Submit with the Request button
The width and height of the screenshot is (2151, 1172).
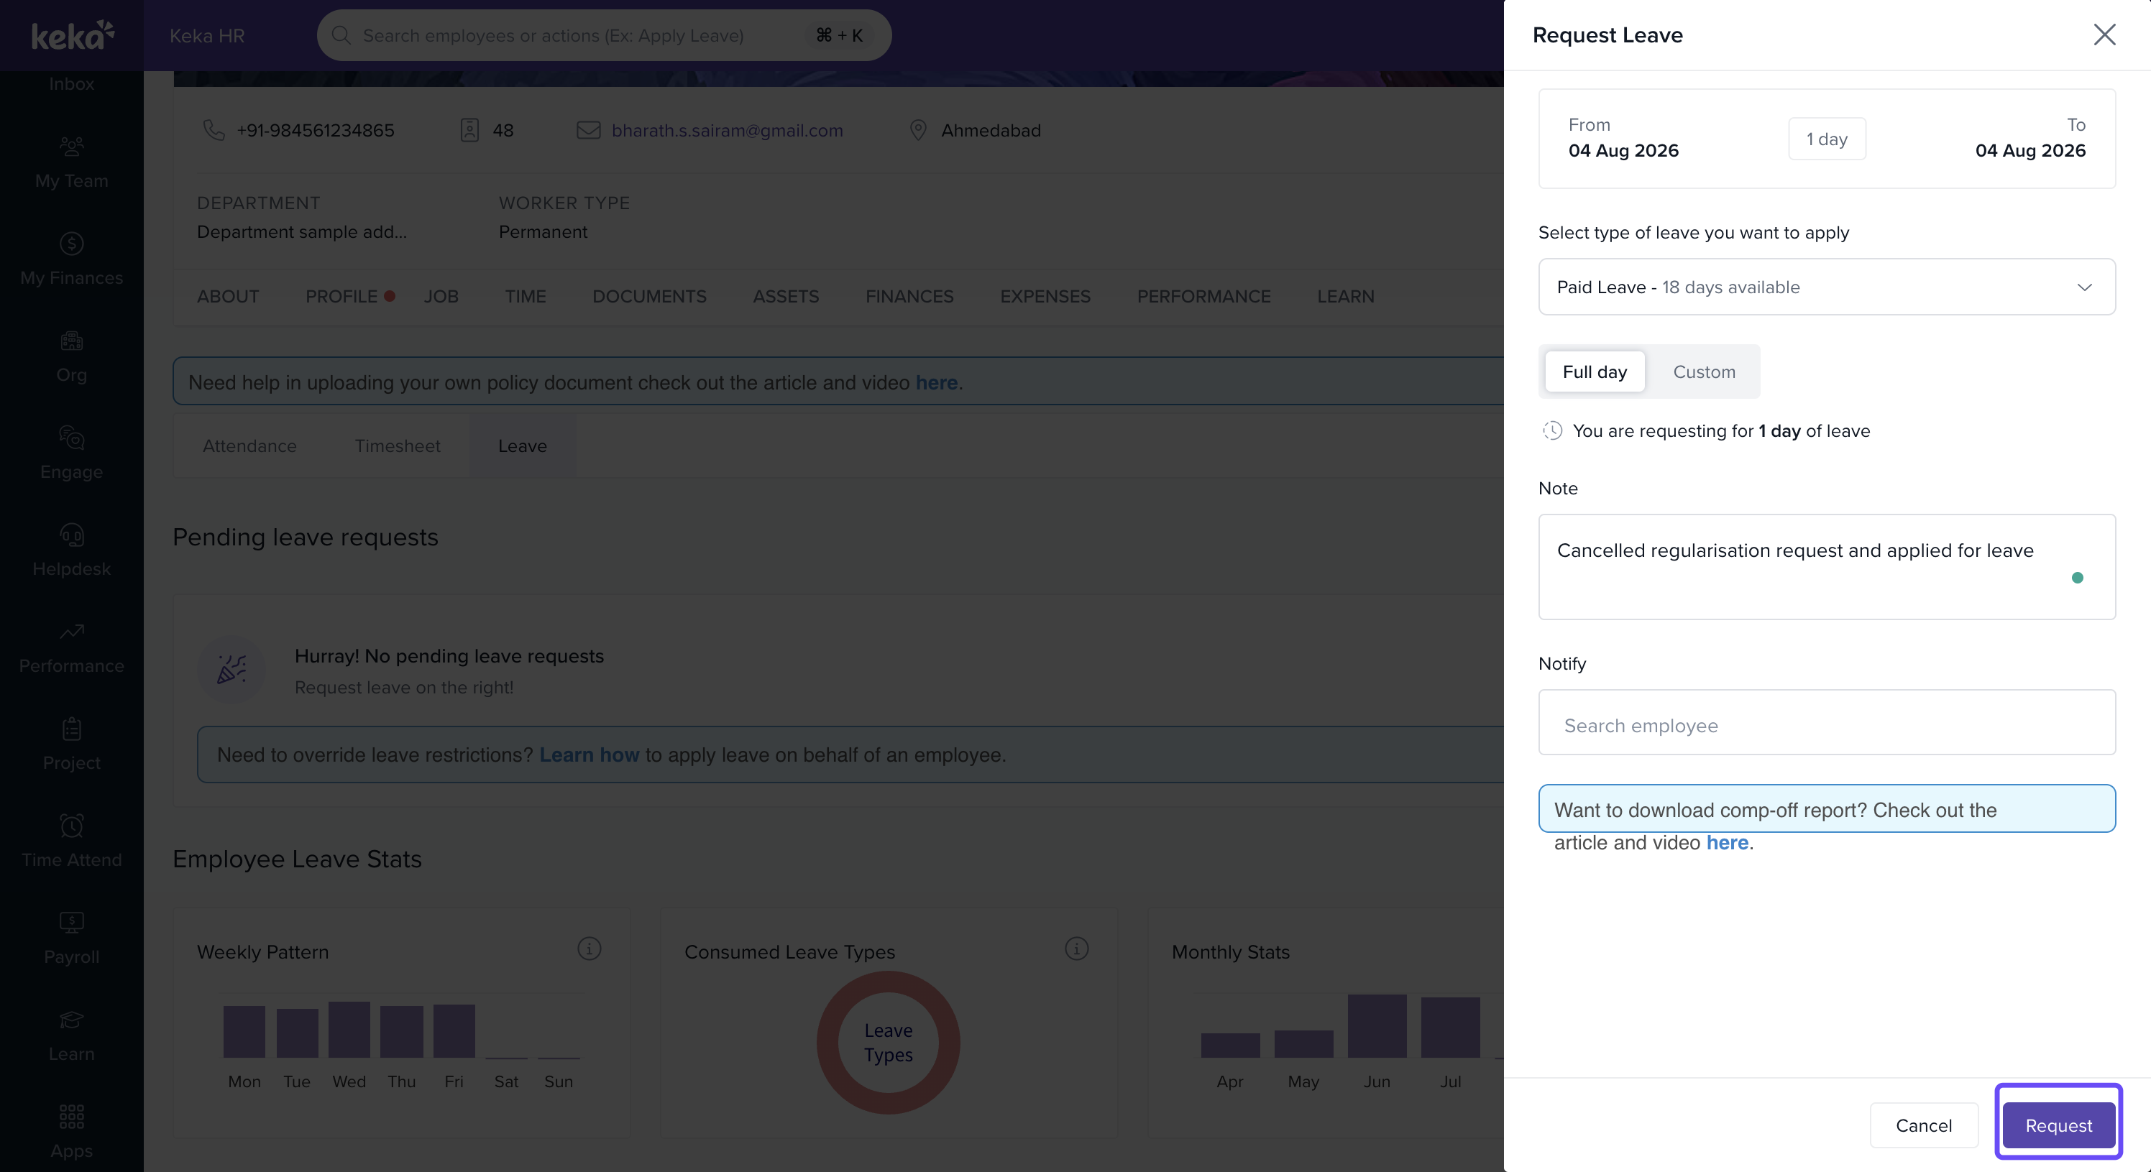pos(2058,1125)
